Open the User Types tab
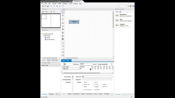This screenshot has width=175, height=98. click(x=55, y=60)
